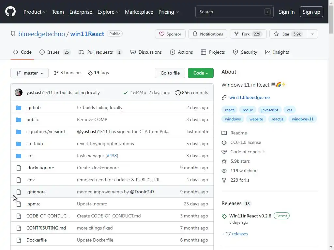Open the Product dropdown menu
Viewport: 334px width, 250px height.
[x=35, y=12]
